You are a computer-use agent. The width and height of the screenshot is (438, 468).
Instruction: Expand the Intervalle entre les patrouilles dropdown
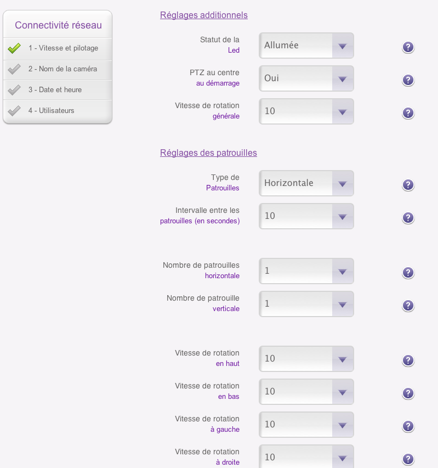point(306,216)
